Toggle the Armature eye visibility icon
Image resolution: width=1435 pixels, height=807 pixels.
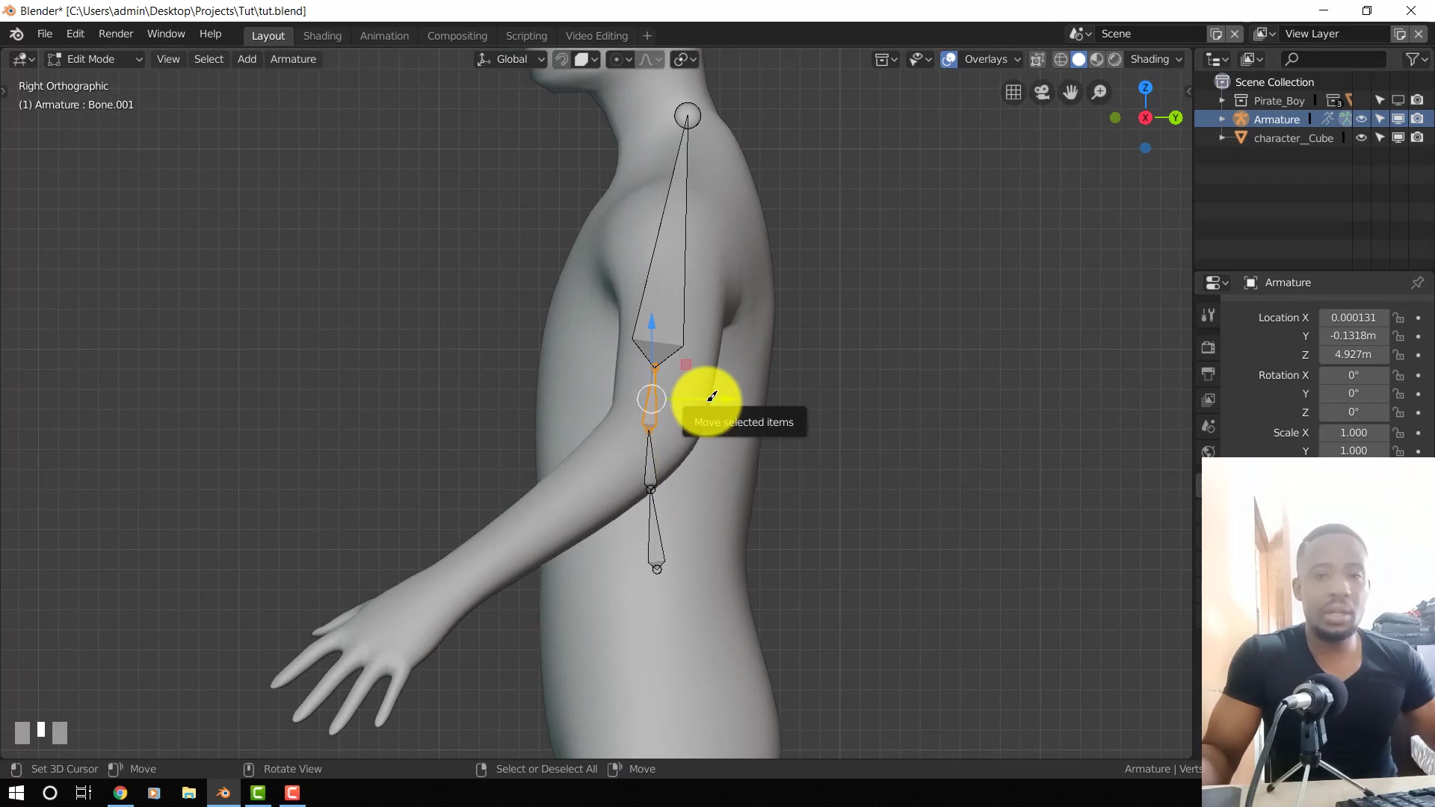coord(1362,119)
